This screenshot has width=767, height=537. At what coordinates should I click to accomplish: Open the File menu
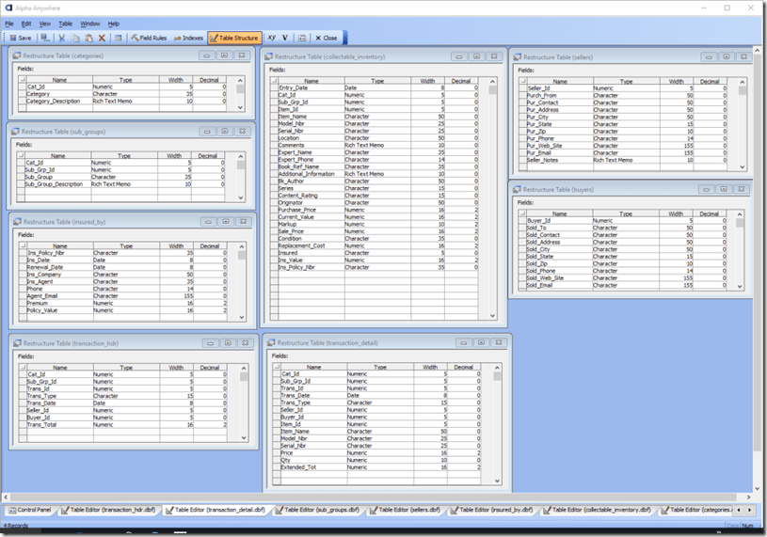tap(9, 24)
